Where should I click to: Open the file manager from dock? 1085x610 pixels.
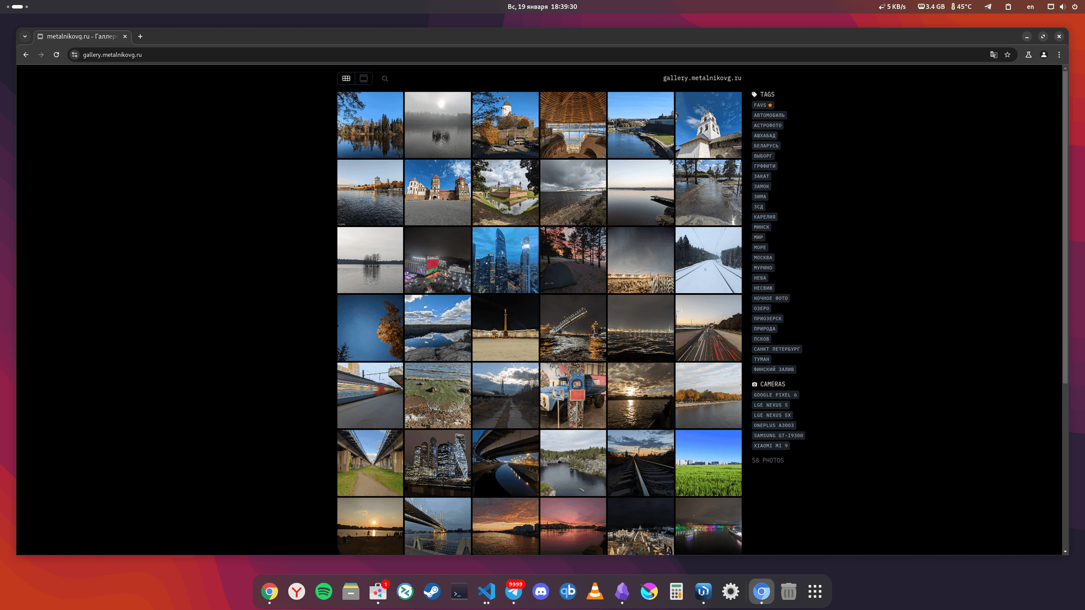point(351,591)
